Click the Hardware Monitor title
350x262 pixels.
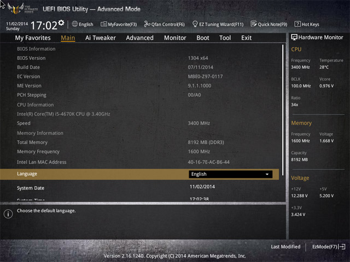click(321, 38)
